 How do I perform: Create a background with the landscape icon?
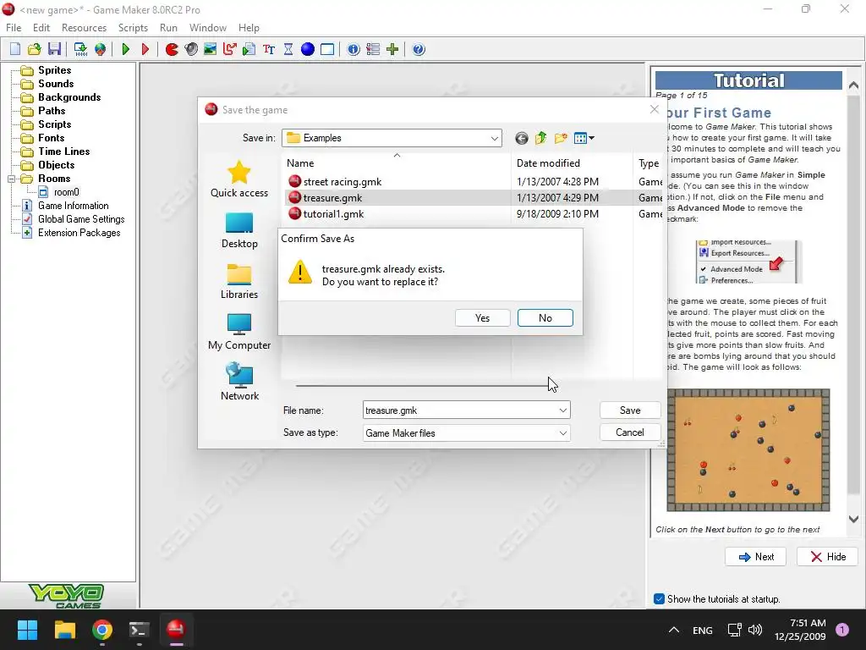[x=210, y=49]
